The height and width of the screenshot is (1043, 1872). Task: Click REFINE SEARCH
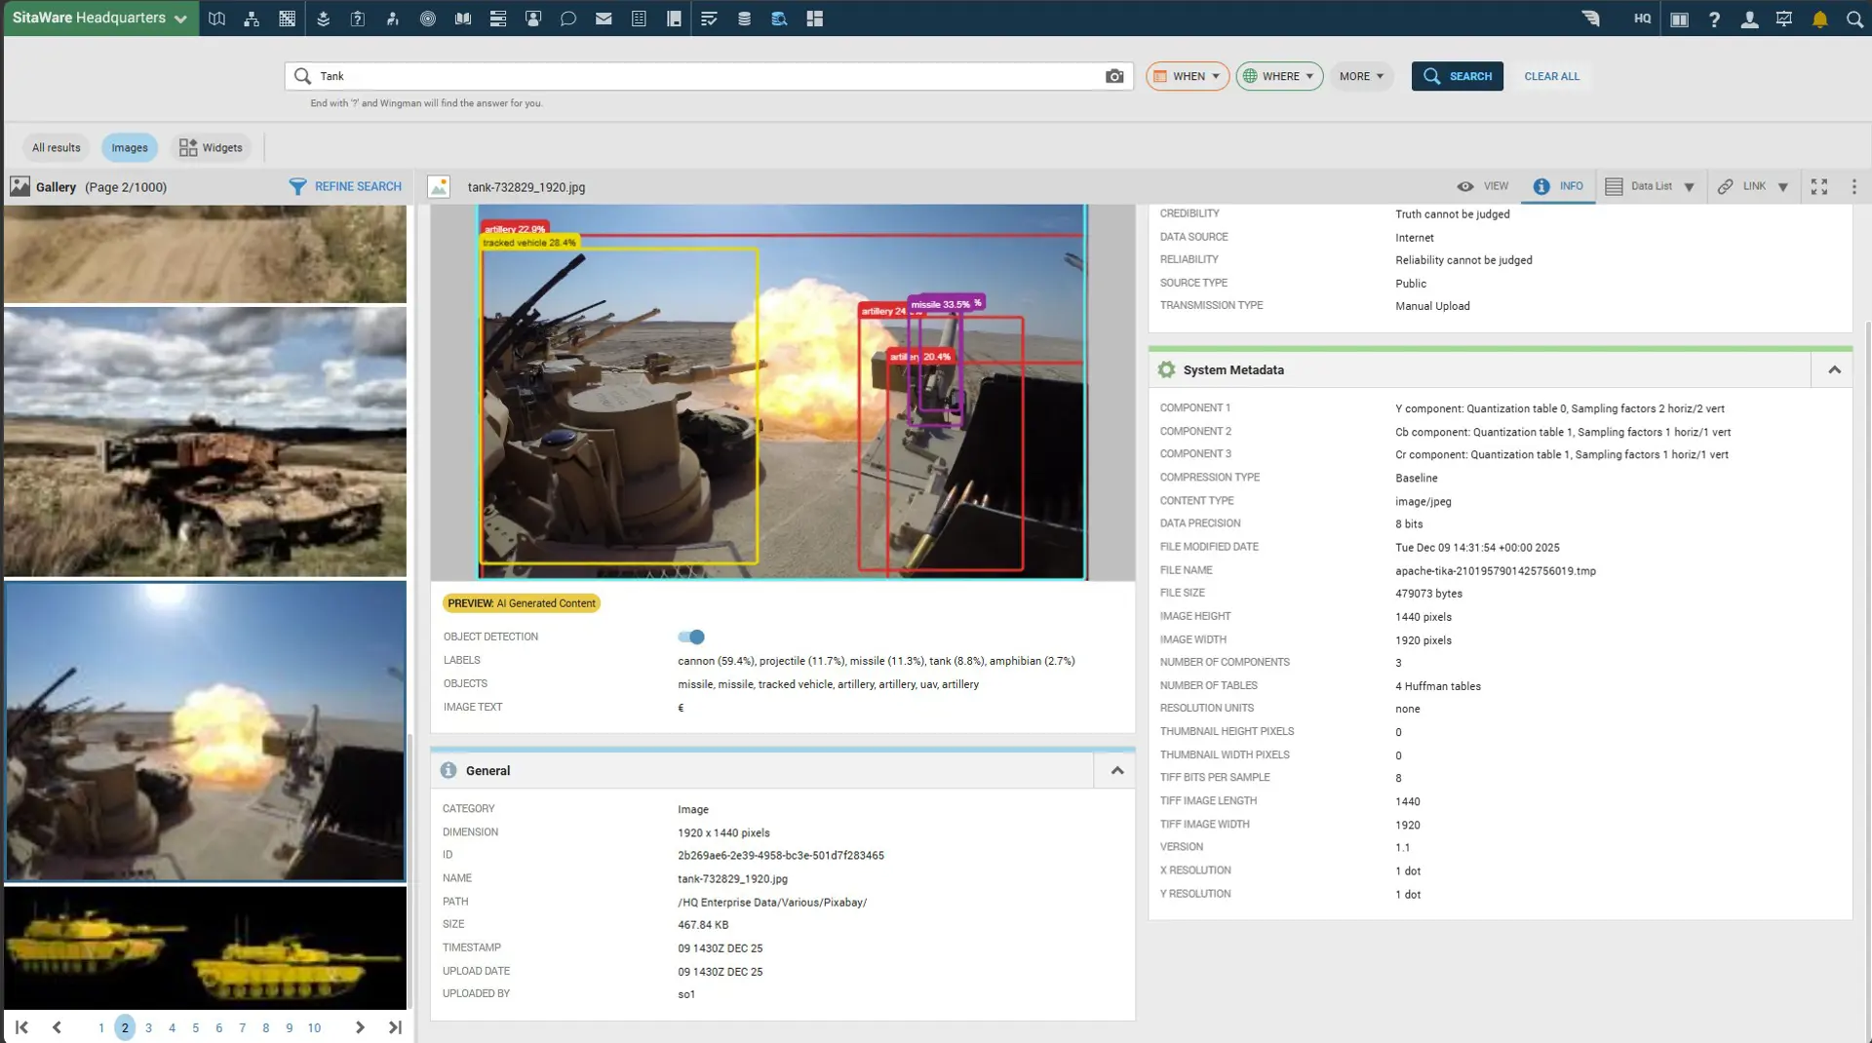click(x=345, y=186)
